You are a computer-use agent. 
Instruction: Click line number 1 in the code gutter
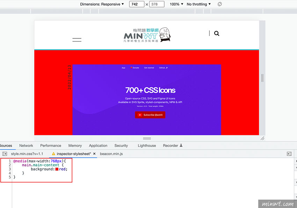pyautogui.click(x=10, y=161)
